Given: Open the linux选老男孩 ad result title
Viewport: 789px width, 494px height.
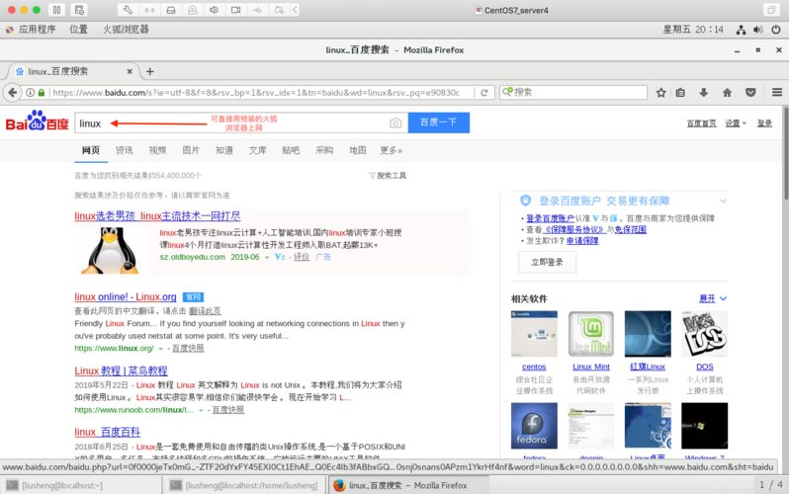Looking at the screenshot, I should pos(157,216).
